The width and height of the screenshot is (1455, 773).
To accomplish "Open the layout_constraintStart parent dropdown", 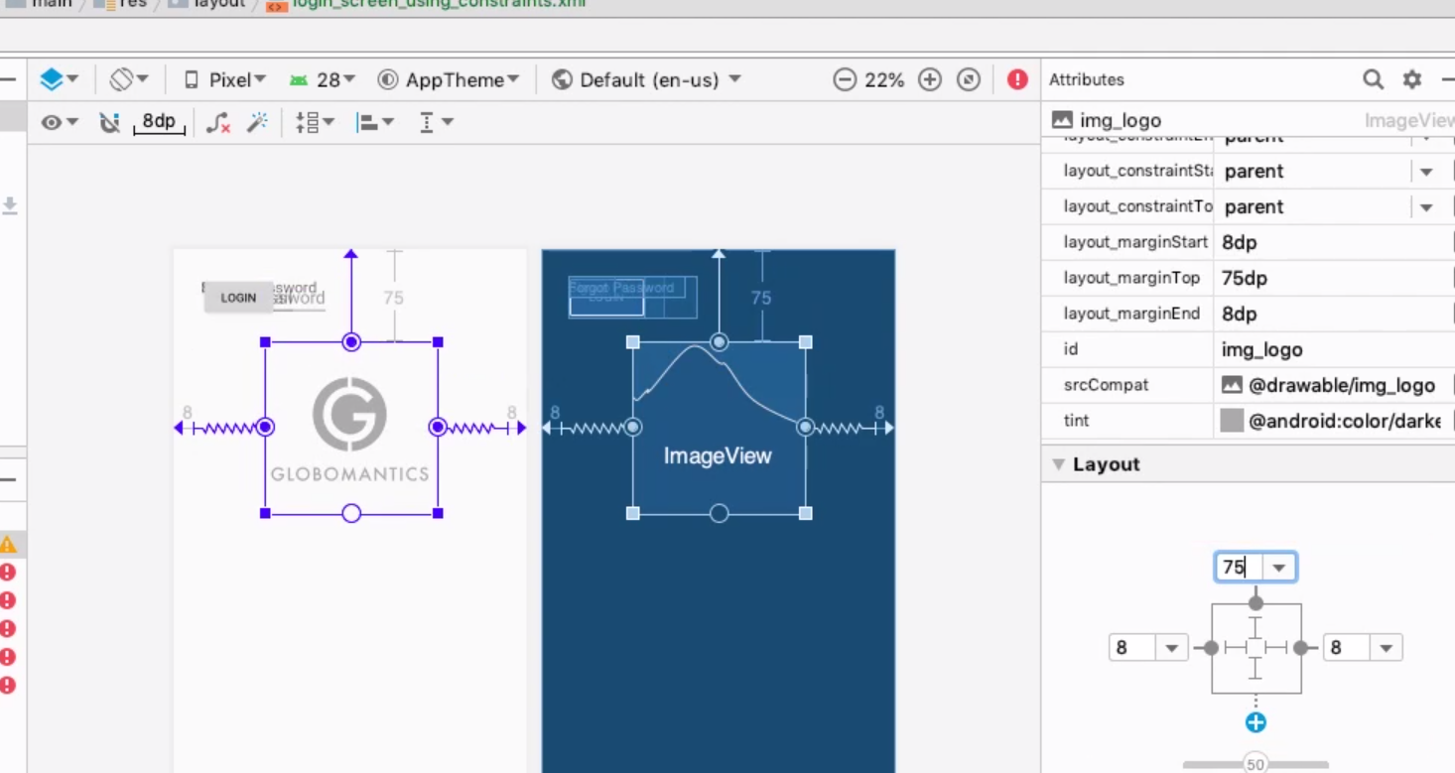I will pyautogui.click(x=1426, y=172).
